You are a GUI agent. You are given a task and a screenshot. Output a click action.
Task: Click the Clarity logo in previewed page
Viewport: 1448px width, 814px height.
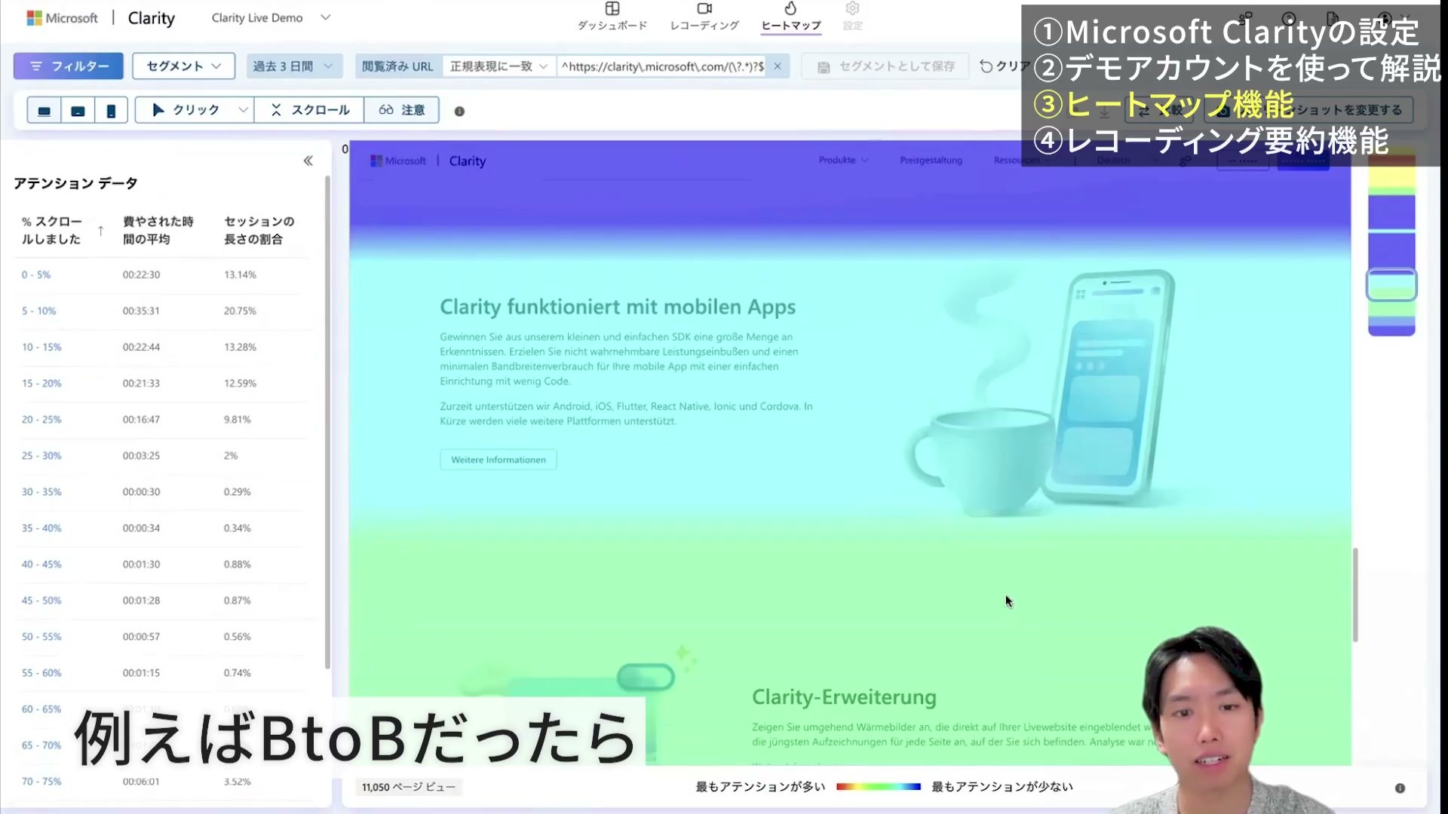coord(468,161)
